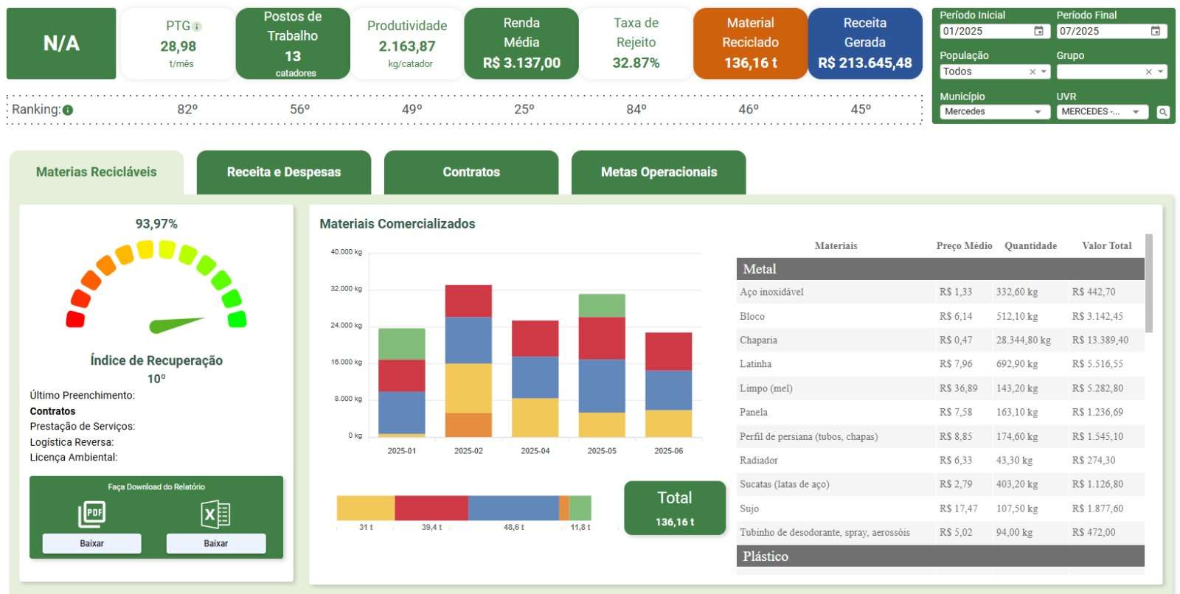Click the materials table vertical scrollbar
Viewport: 1180px width, 594px height.
tap(1148, 284)
